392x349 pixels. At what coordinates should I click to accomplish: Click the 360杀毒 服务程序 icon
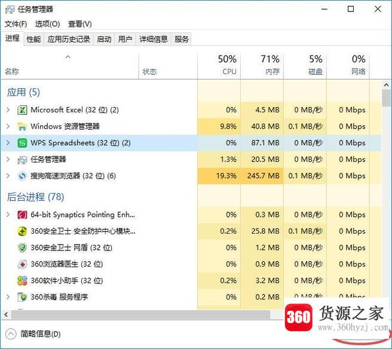pos(22,297)
